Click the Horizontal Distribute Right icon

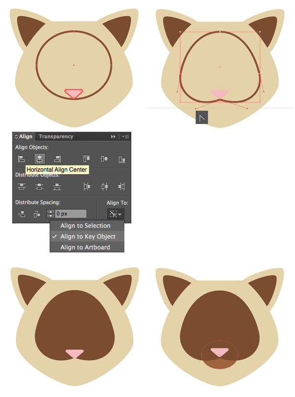tap(122, 186)
